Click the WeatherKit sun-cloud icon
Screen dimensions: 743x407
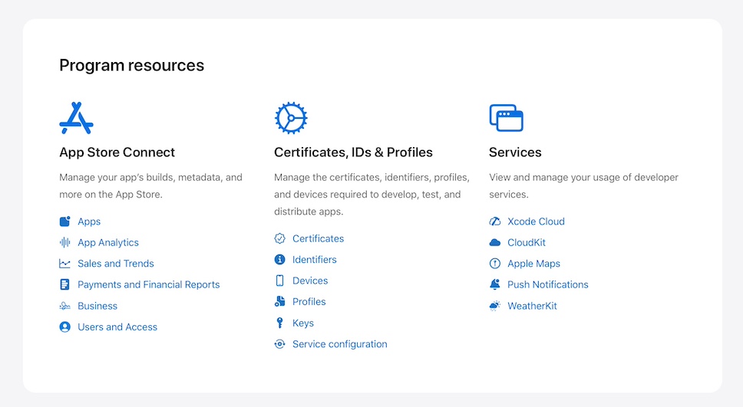pyautogui.click(x=495, y=306)
